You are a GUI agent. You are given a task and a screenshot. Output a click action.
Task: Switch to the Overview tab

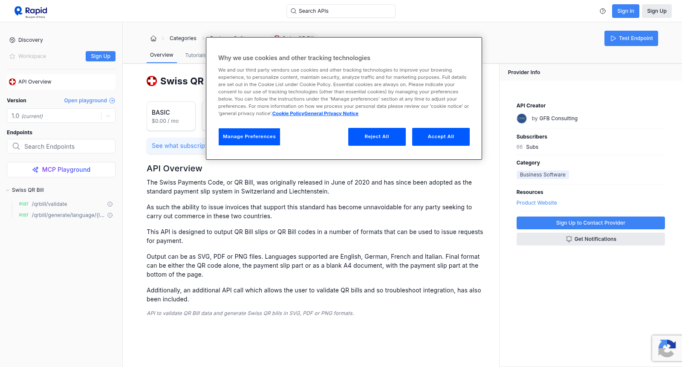[162, 55]
